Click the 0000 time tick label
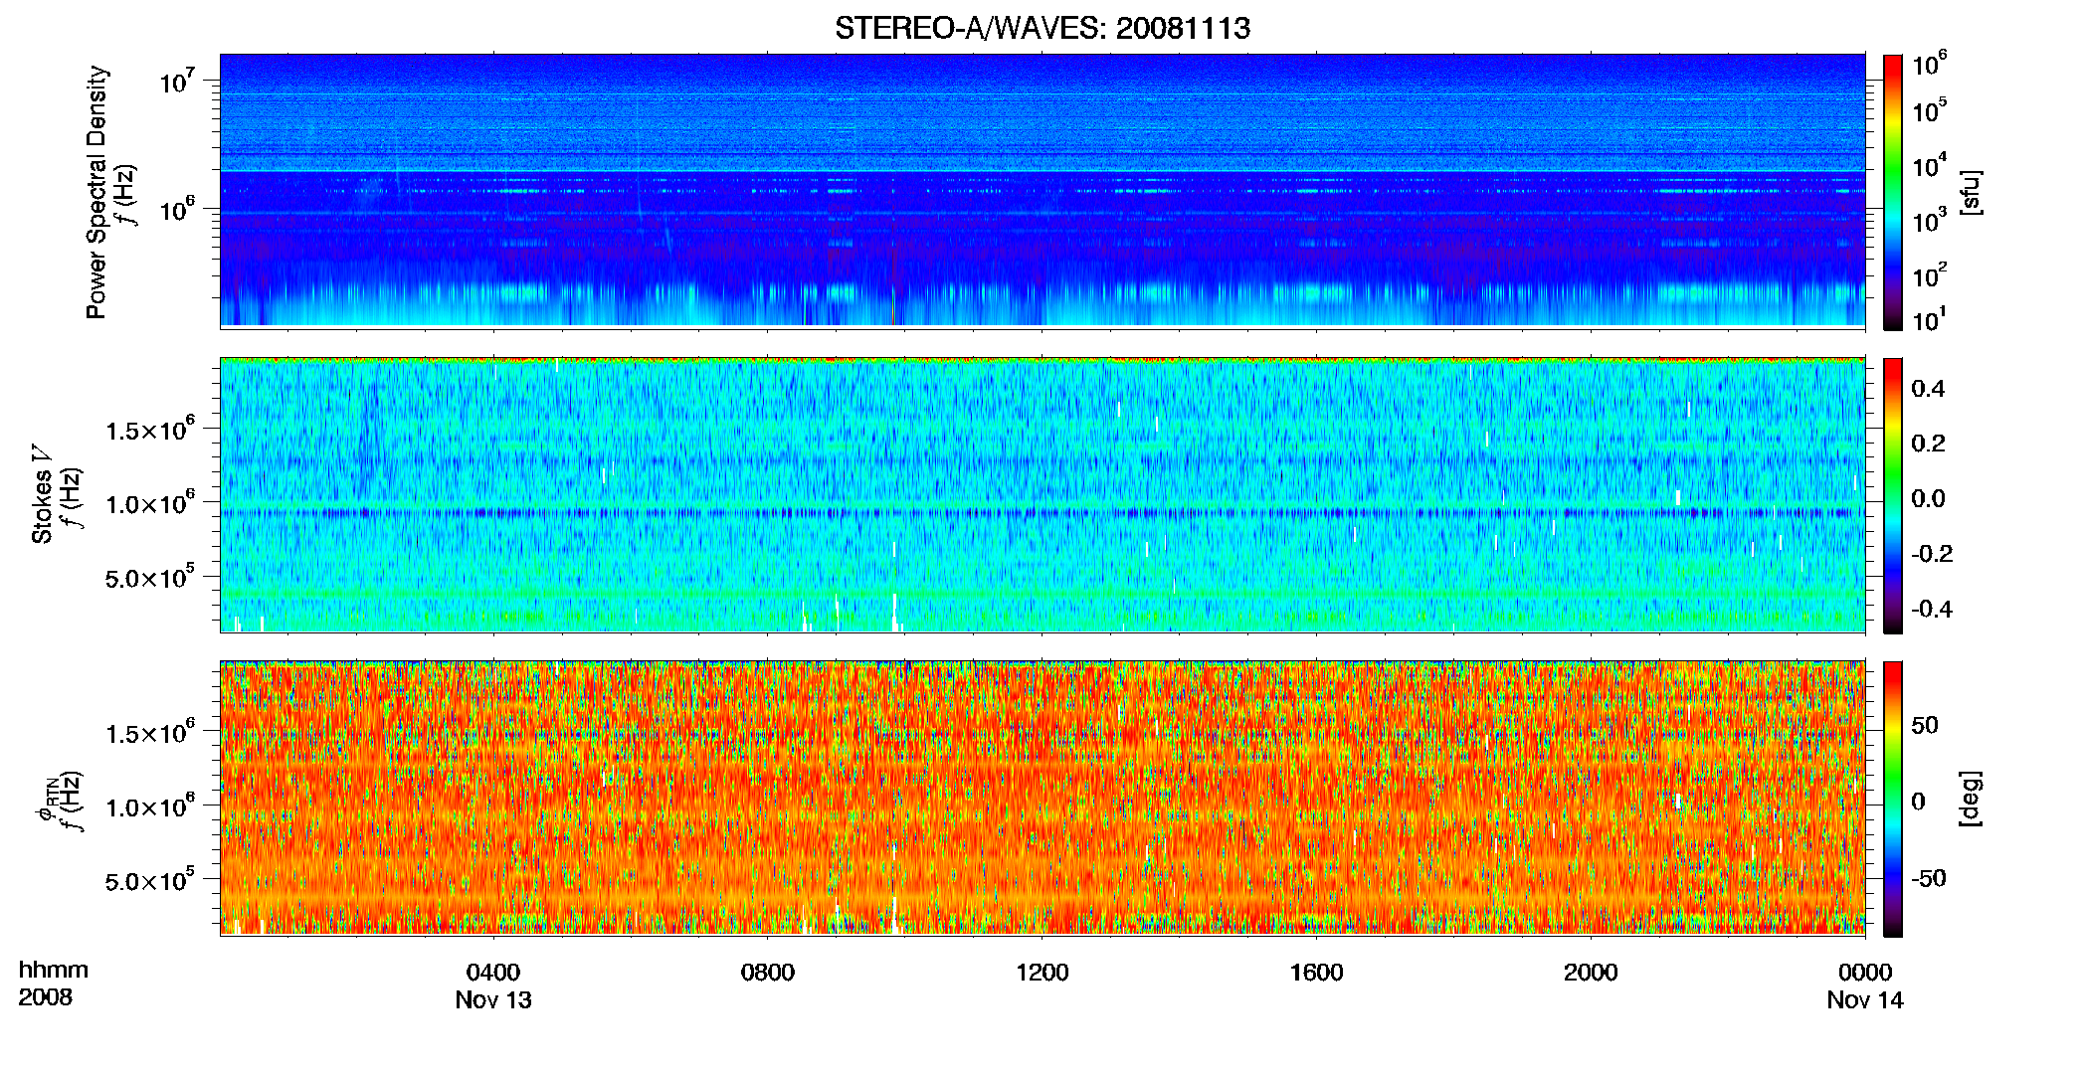 pos(1865,972)
